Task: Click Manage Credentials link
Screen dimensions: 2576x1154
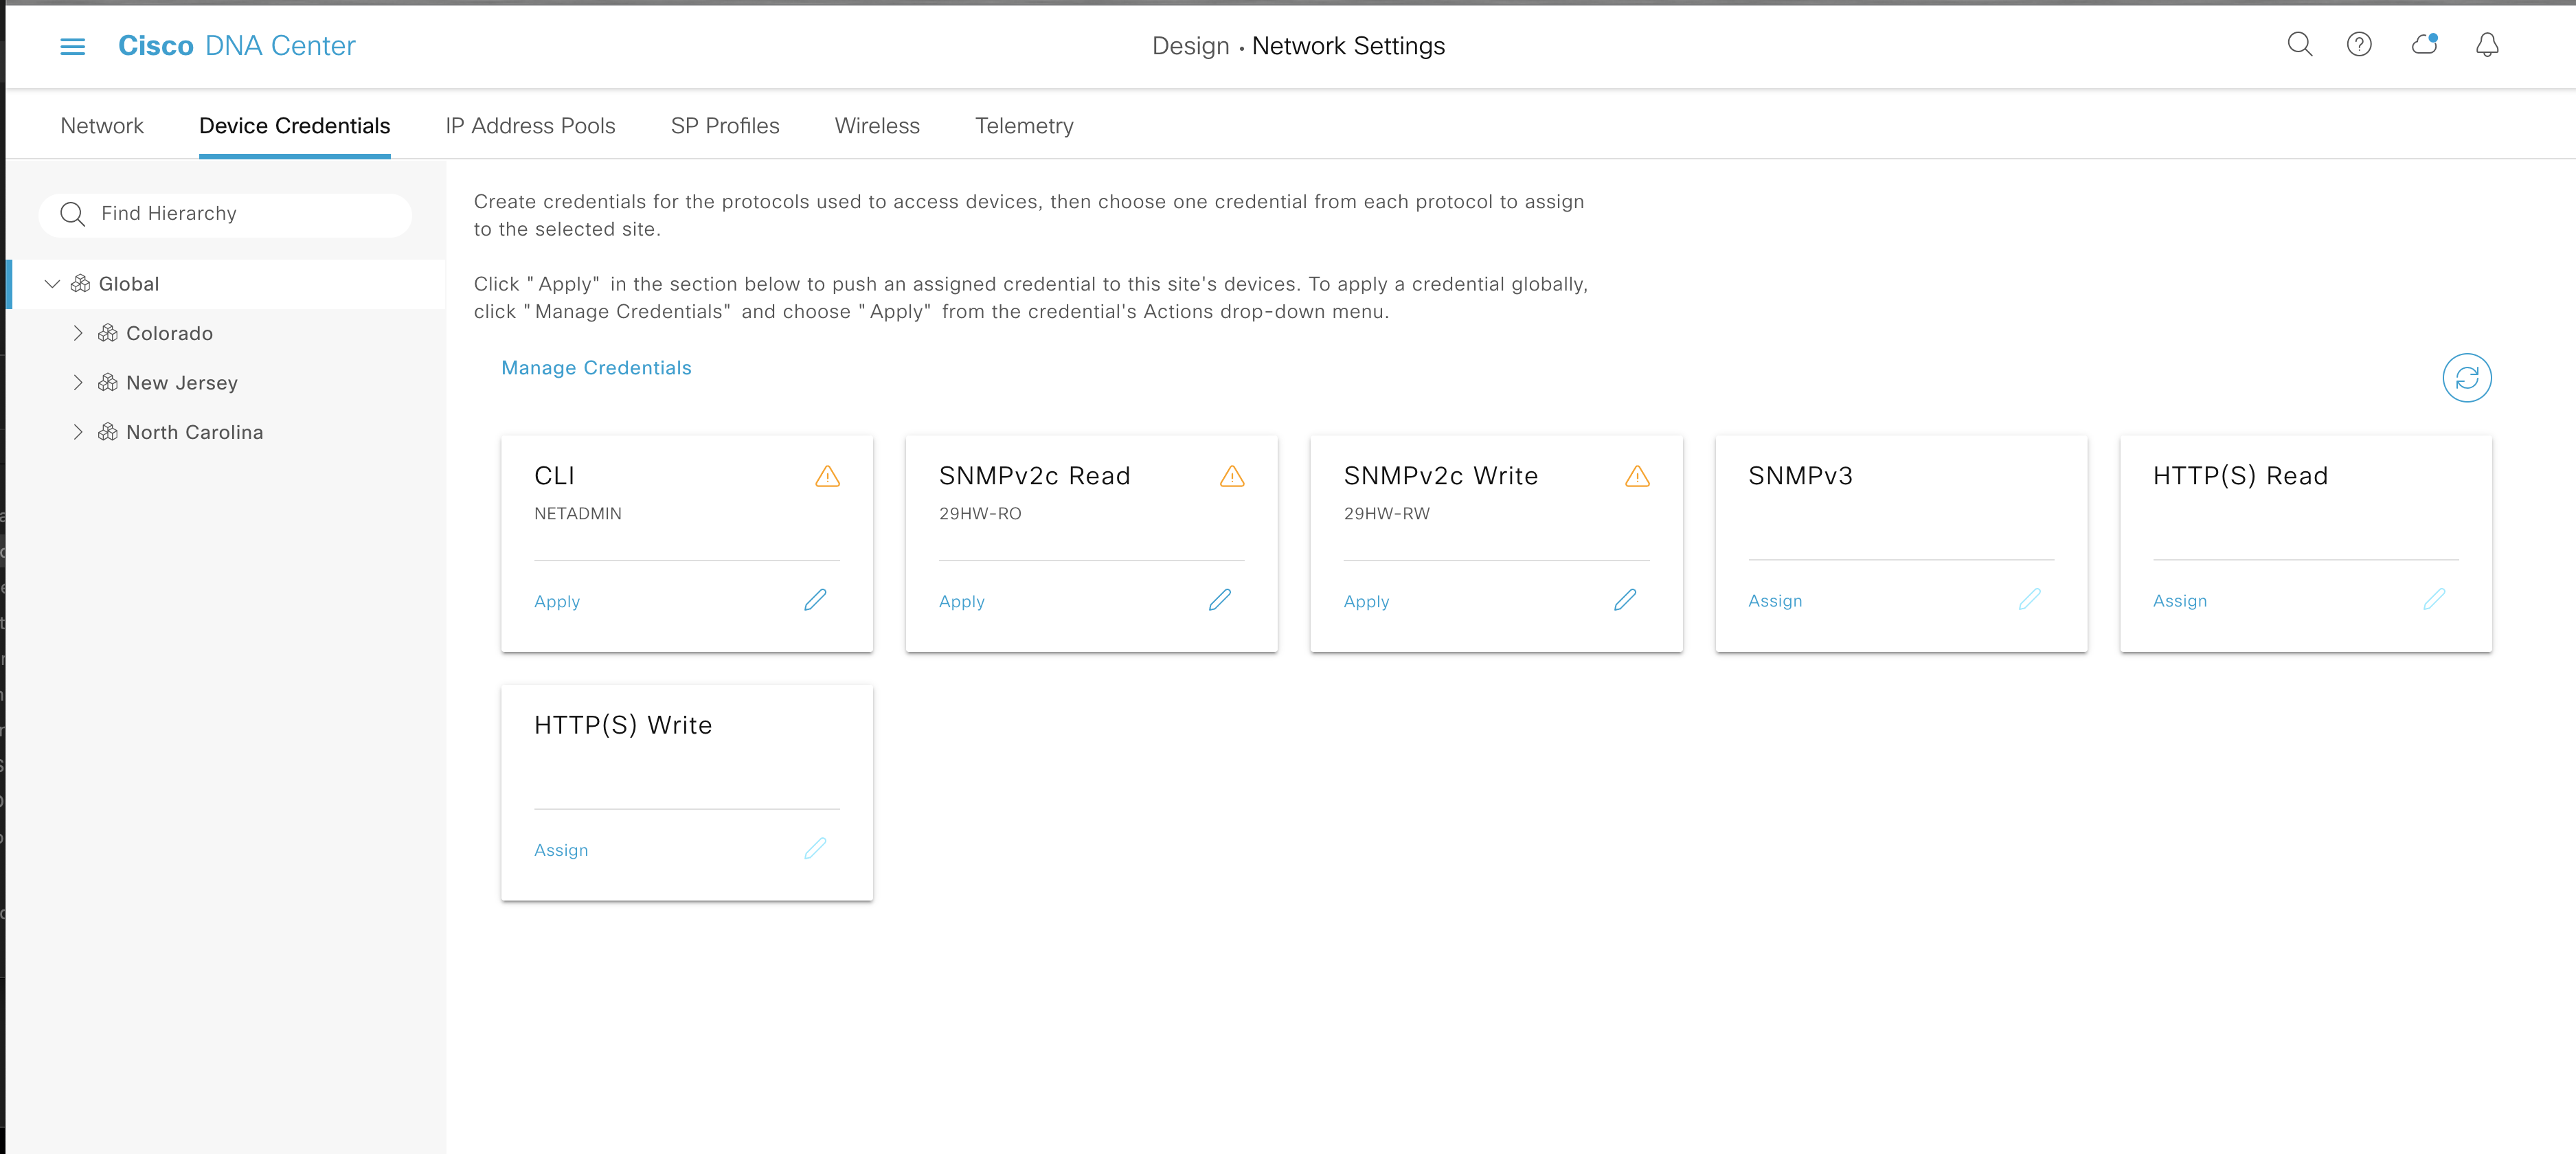Action: (596, 368)
